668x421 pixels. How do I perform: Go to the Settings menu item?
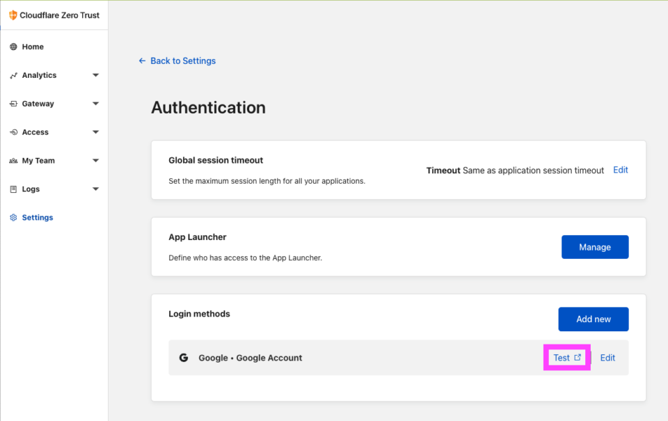38,218
